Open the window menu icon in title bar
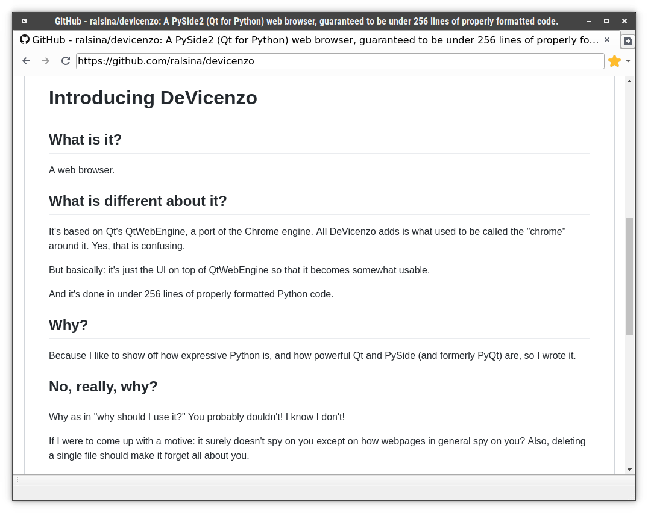This screenshot has width=648, height=513. tap(24, 21)
